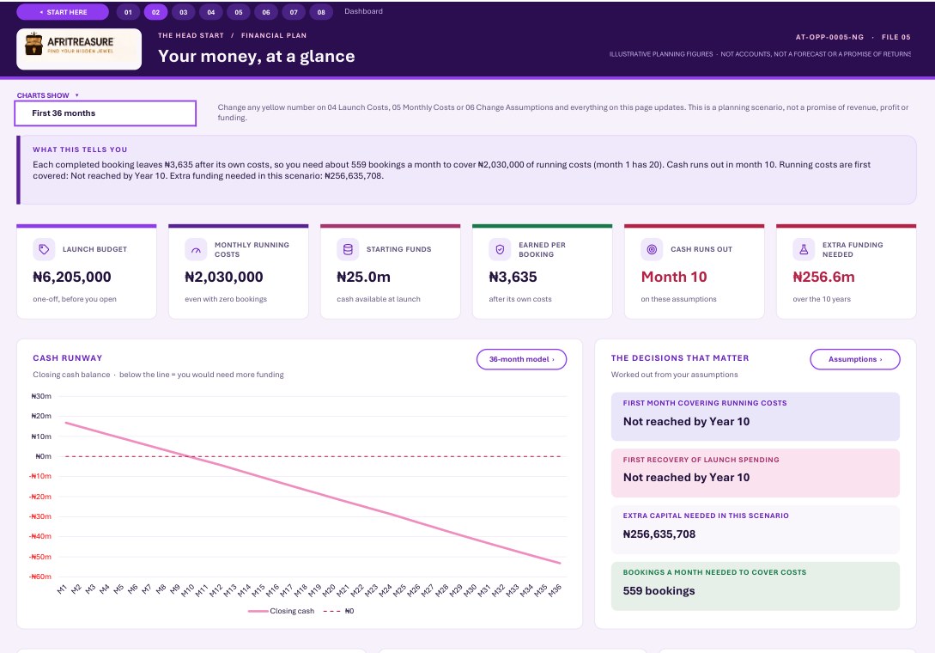Click the M36 label on chart axis
The height and width of the screenshot is (653, 935).
pyautogui.click(x=556, y=590)
